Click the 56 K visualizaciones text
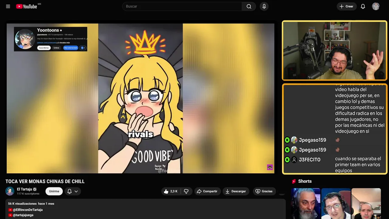Viewport: 389px width, 219px height. click(x=22, y=203)
